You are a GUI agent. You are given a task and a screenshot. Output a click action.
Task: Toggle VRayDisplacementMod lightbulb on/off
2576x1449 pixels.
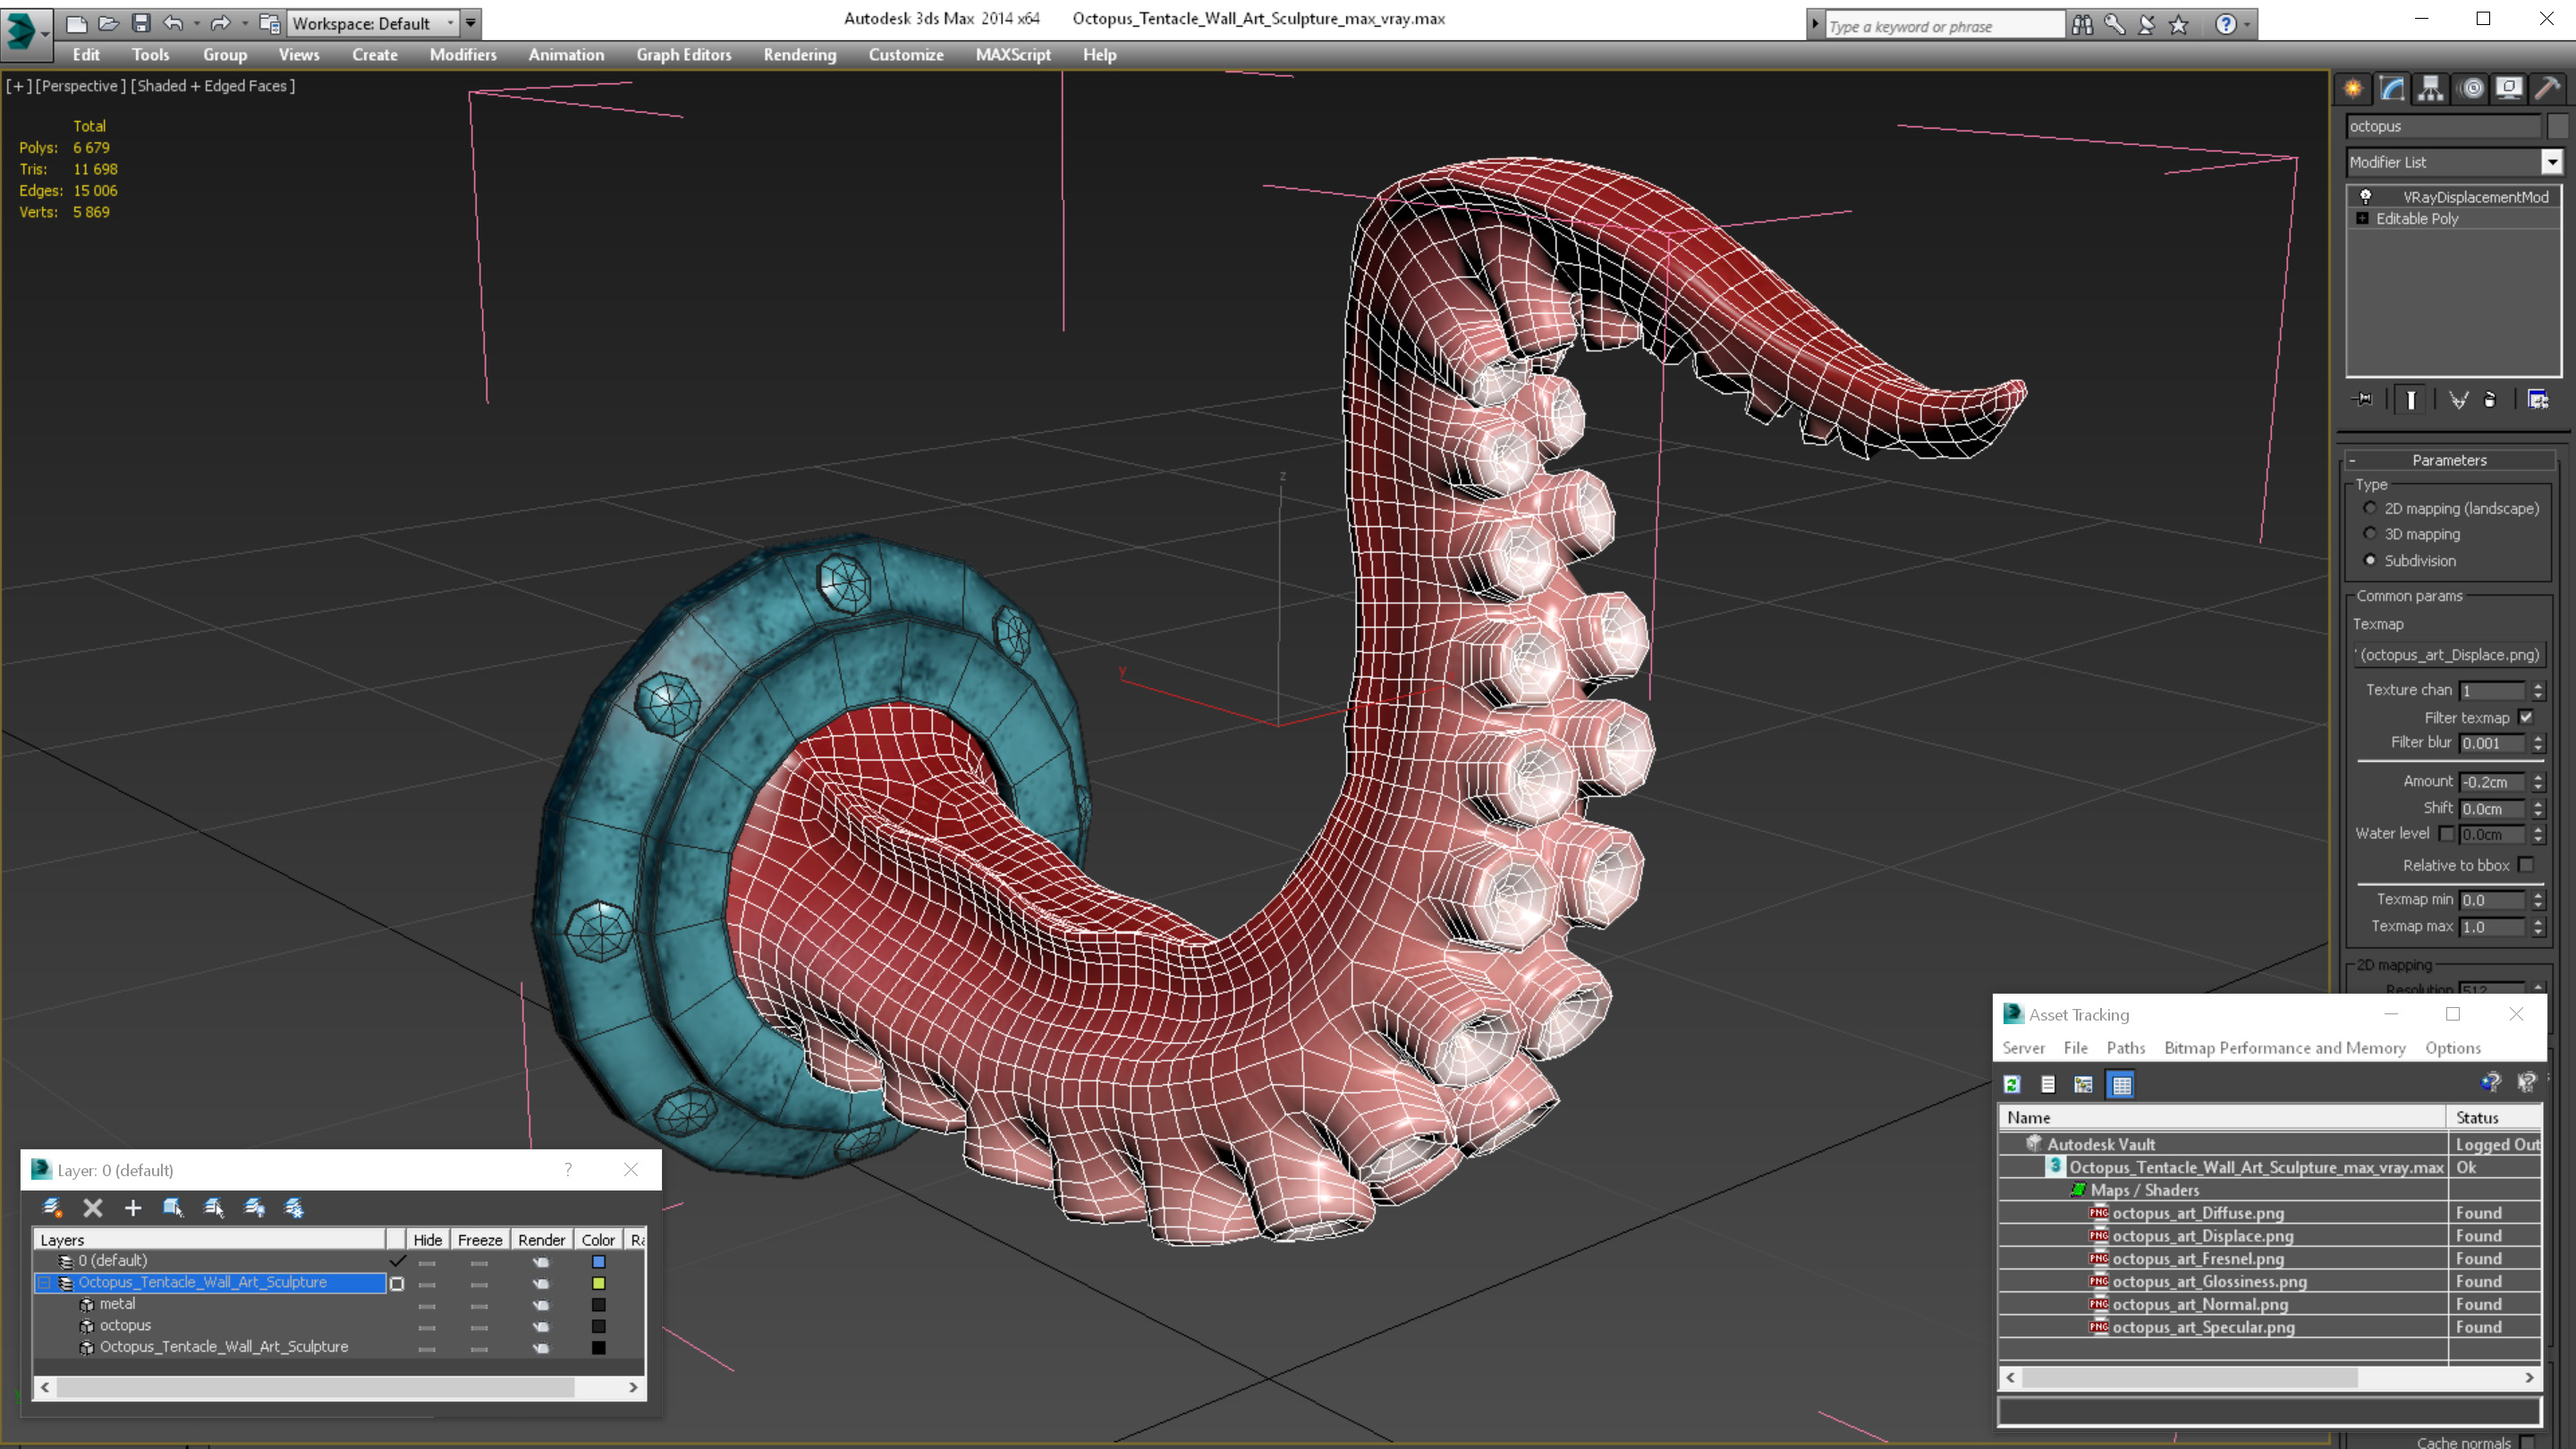(2366, 197)
